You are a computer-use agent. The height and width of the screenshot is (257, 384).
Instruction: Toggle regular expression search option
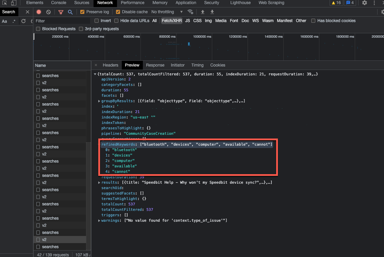pos(14,21)
